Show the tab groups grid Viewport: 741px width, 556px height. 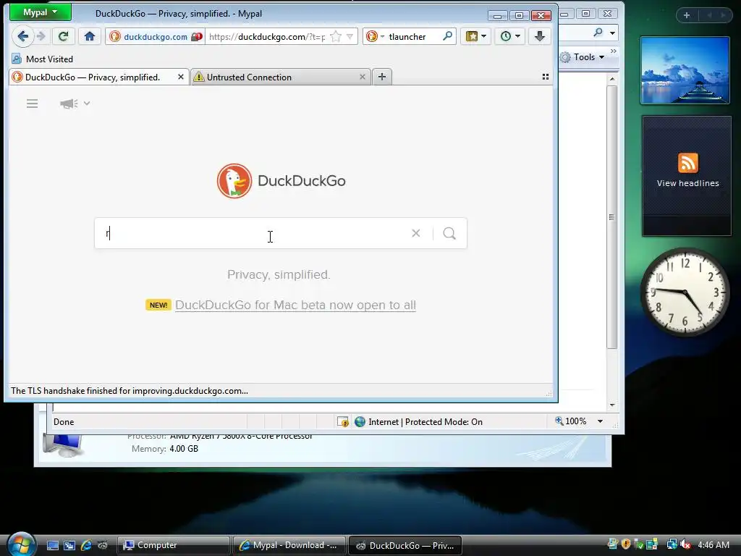point(546,77)
